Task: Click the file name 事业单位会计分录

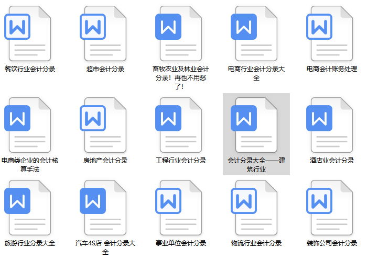Action: click(181, 243)
